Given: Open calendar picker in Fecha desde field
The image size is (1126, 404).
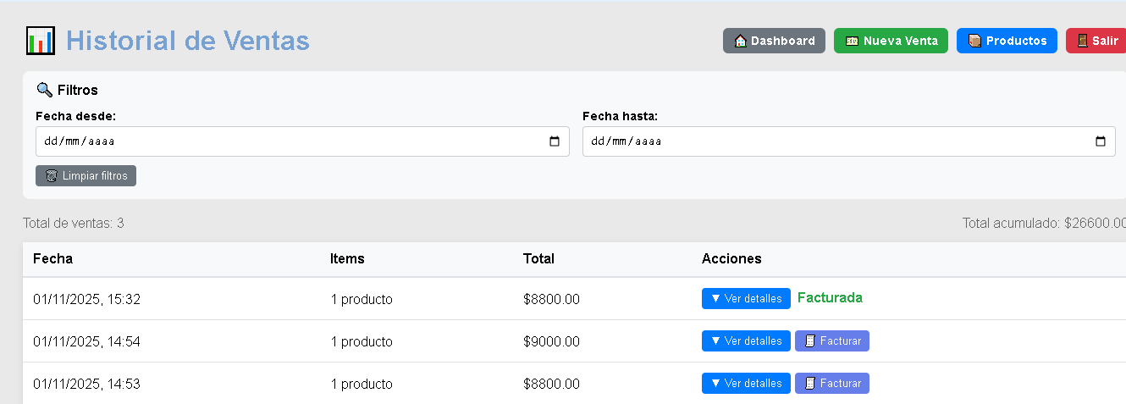Looking at the screenshot, I should (x=555, y=141).
